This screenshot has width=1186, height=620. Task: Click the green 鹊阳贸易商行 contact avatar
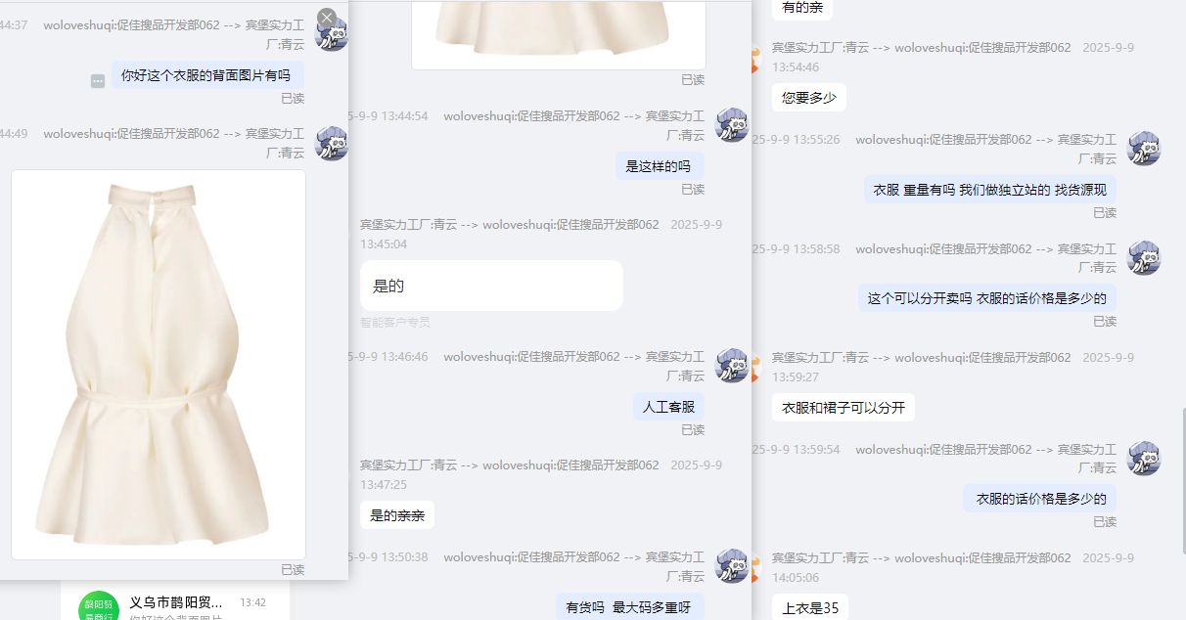(x=98, y=606)
